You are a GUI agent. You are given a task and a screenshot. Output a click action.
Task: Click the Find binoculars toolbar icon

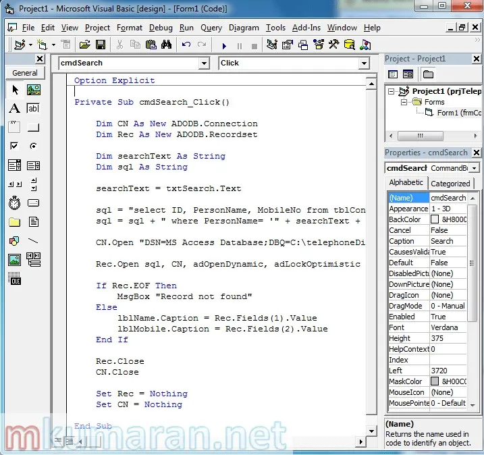click(x=166, y=45)
